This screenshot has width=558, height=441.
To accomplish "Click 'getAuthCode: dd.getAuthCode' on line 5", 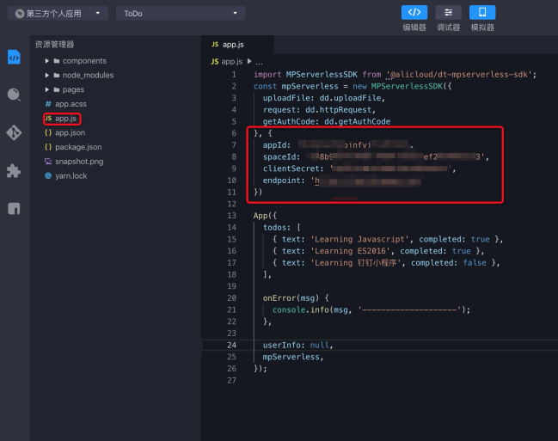I will coord(327,121).
